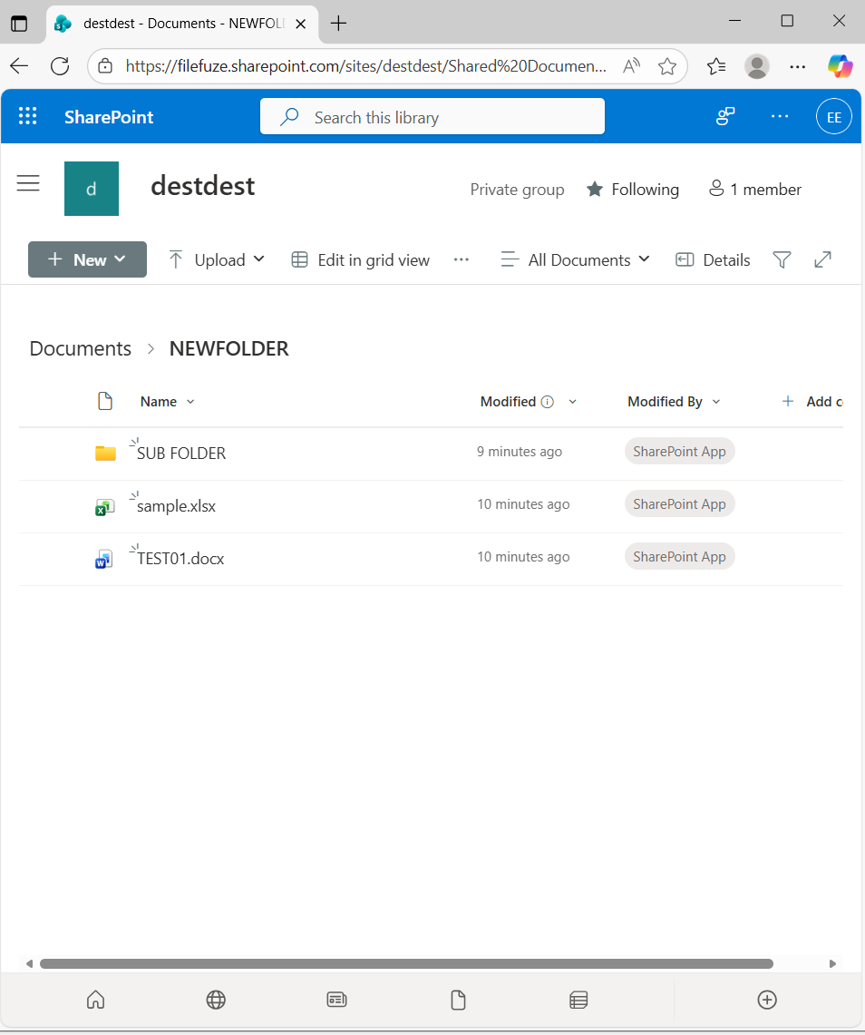This screenshot has height=1035, width=865.
Task: Toggle Read aloud in address bar
Action: [x=631, y=66]
